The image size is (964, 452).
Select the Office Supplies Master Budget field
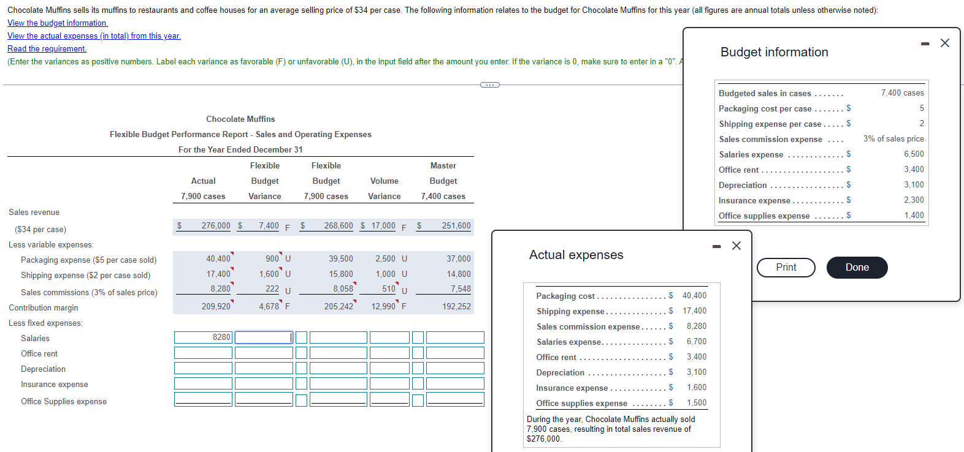click(x=455, y=399)
